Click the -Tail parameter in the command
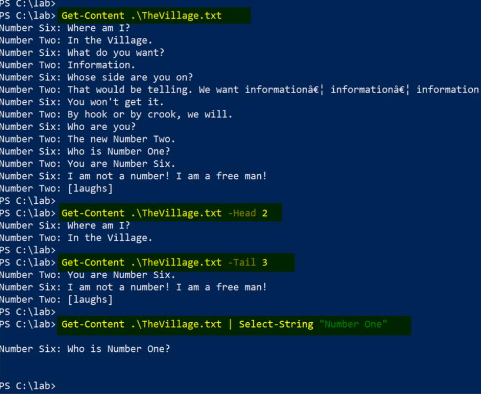 (242, 262)
